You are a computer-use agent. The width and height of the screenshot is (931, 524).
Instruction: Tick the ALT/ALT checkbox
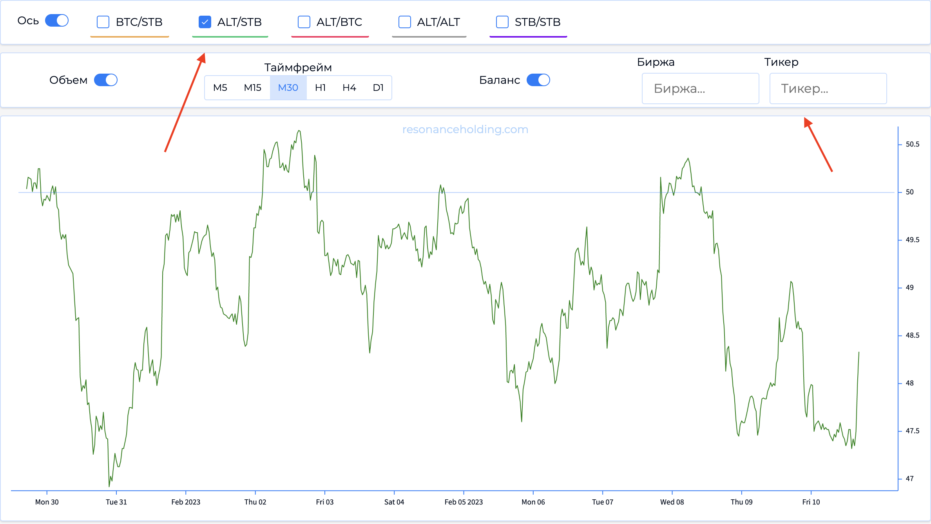(404, 22)
